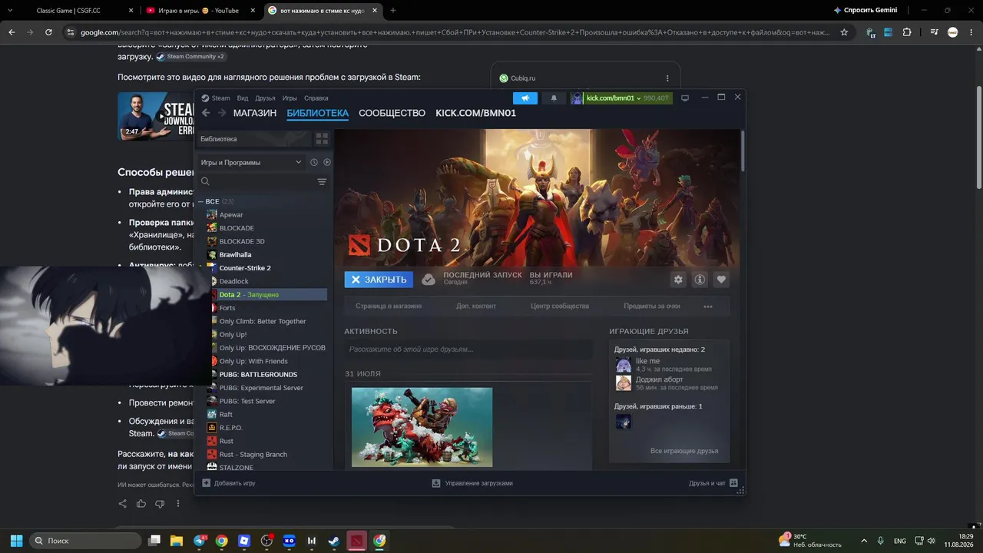The height and width of the screenshot is (553, 983).
Task: Open the Центр сообщества link
Action: point(560,306)
